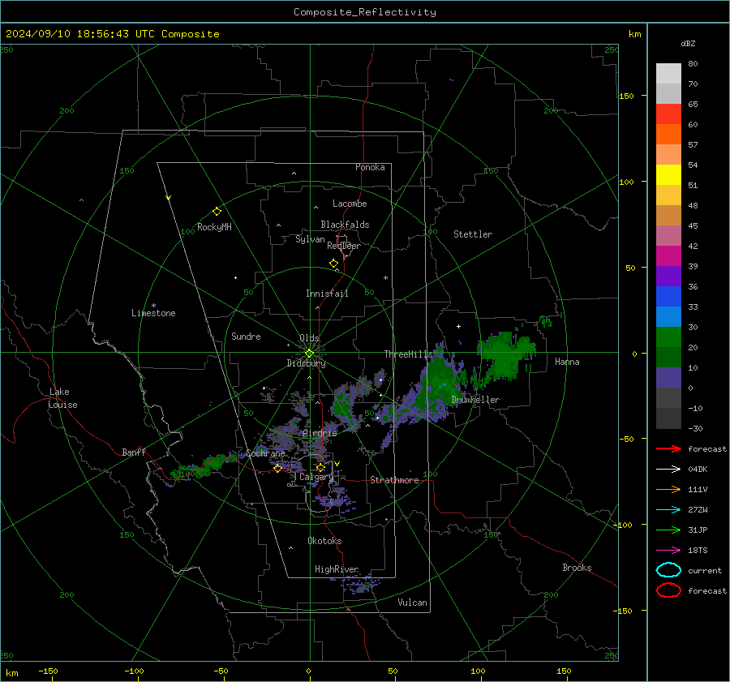The height and width of the screenshot is (682, 730).
Task: Click the asterisk marker above Limestone
Action: (153, 306)
